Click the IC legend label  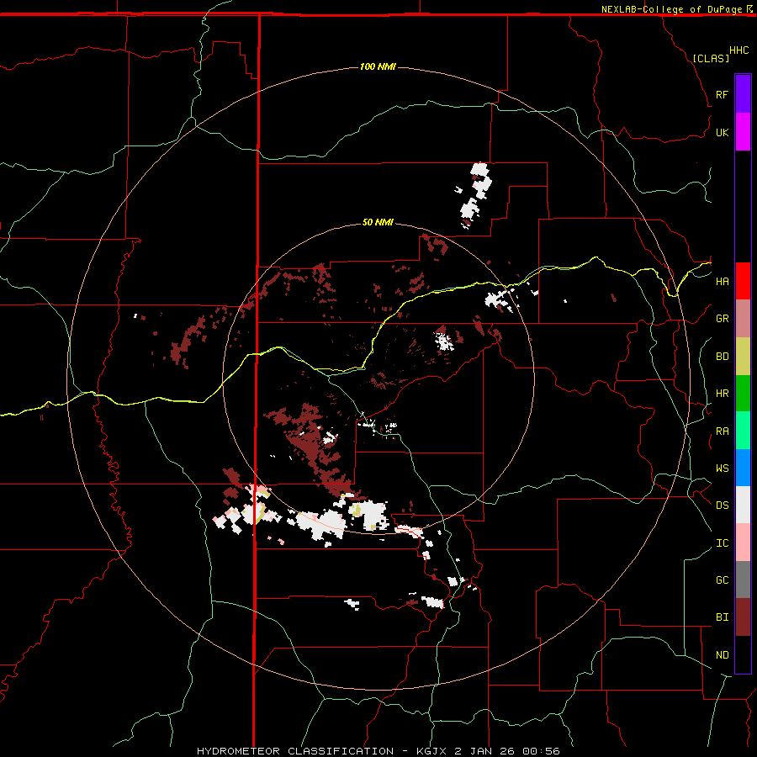pos(722,543)
